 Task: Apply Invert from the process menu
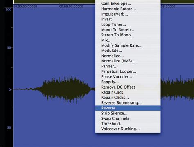coord(128,19)
